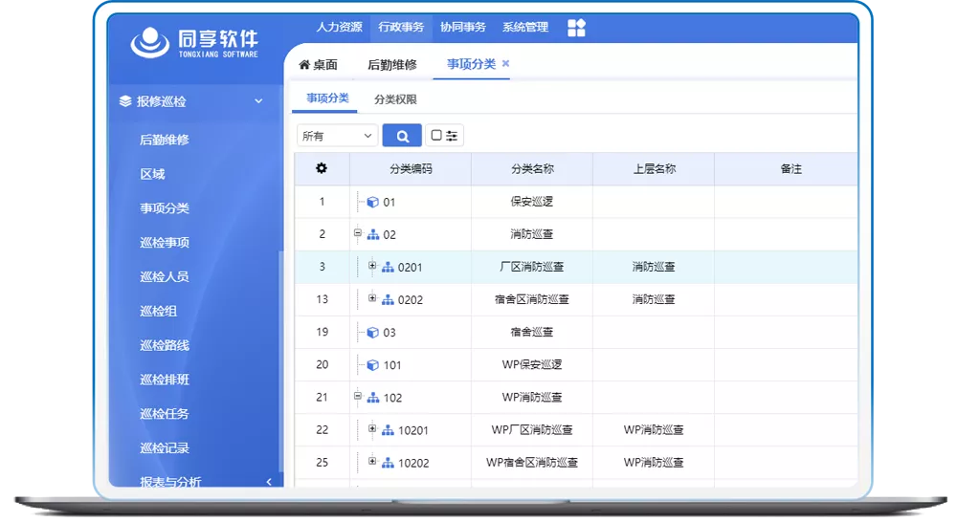Toggle the checkbox next to filter icon
The width and height of the screenshot is (957, 522).
pyautogui.click(x=435, y=135)
